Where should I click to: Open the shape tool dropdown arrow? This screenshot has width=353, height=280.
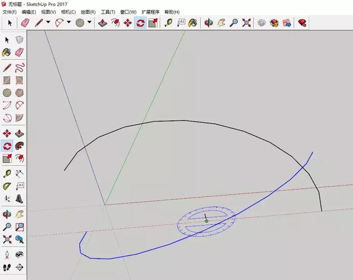click(x=89, y=22)
